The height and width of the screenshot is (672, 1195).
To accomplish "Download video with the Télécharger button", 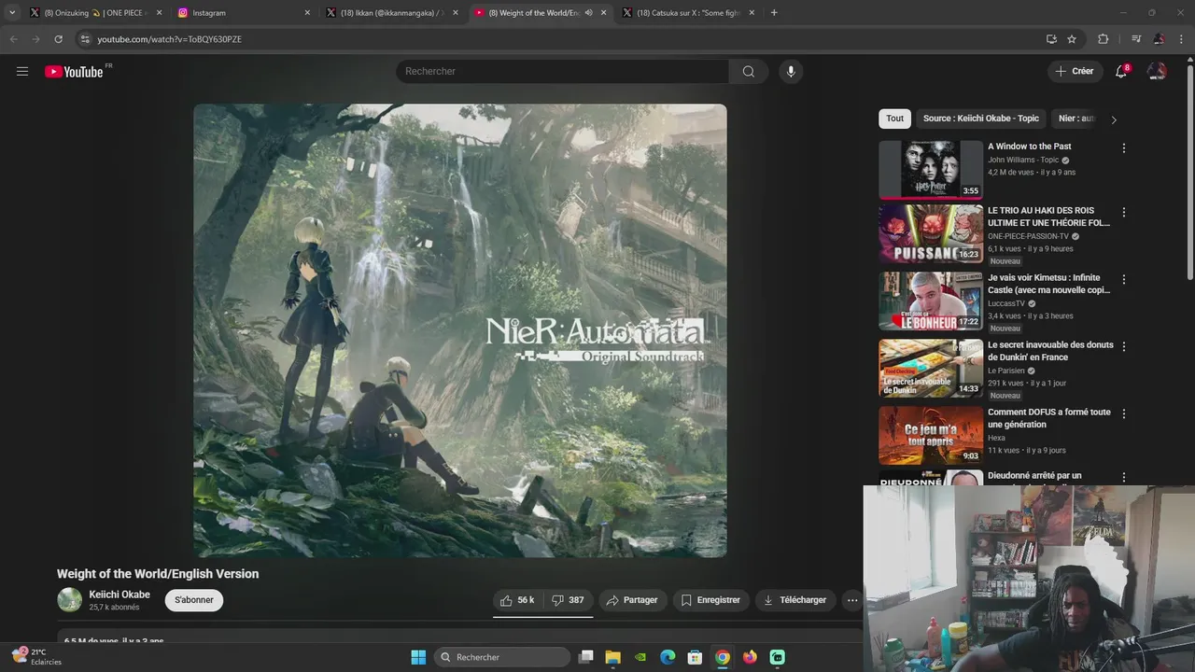I will (x=794, y=600).
